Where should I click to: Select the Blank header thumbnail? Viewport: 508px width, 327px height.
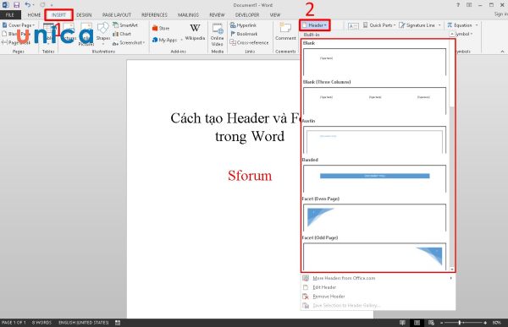(x=374, y=62)
